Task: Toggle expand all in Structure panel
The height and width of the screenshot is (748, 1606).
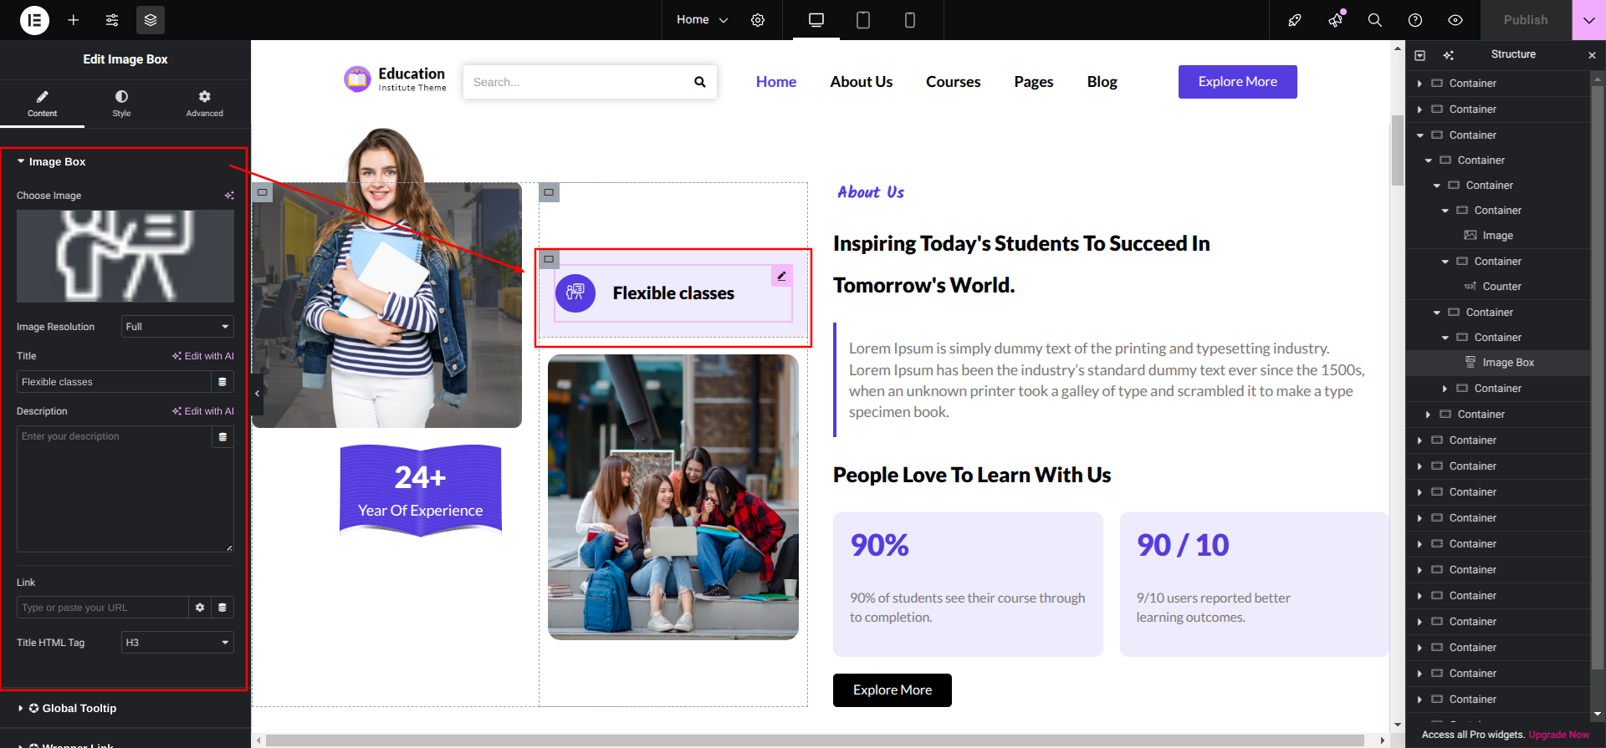Action: coord(1419,55)
